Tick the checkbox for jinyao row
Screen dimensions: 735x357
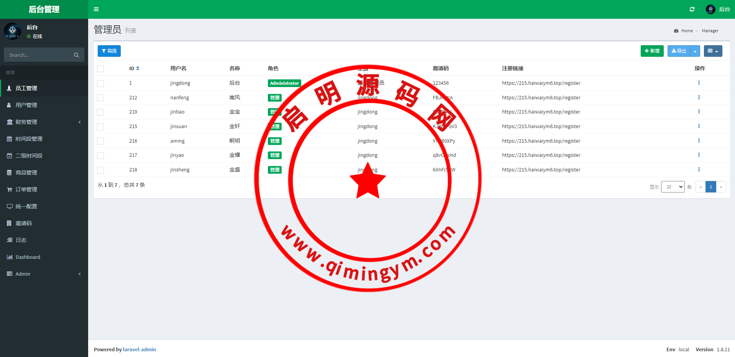click(100, 155)
